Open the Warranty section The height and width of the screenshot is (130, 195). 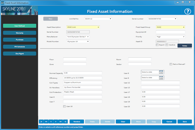click(19, 33)
